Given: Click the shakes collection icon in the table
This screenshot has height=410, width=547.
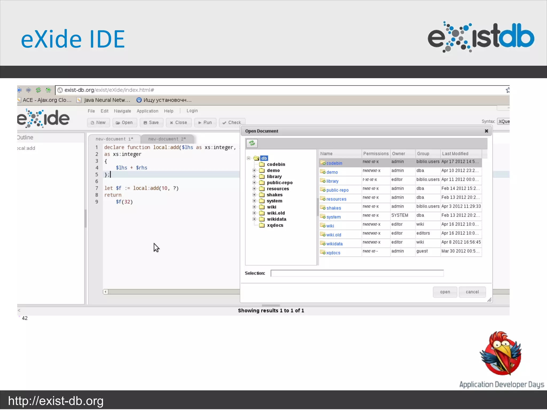Looking at the screenshot, I should coord(323,208).
